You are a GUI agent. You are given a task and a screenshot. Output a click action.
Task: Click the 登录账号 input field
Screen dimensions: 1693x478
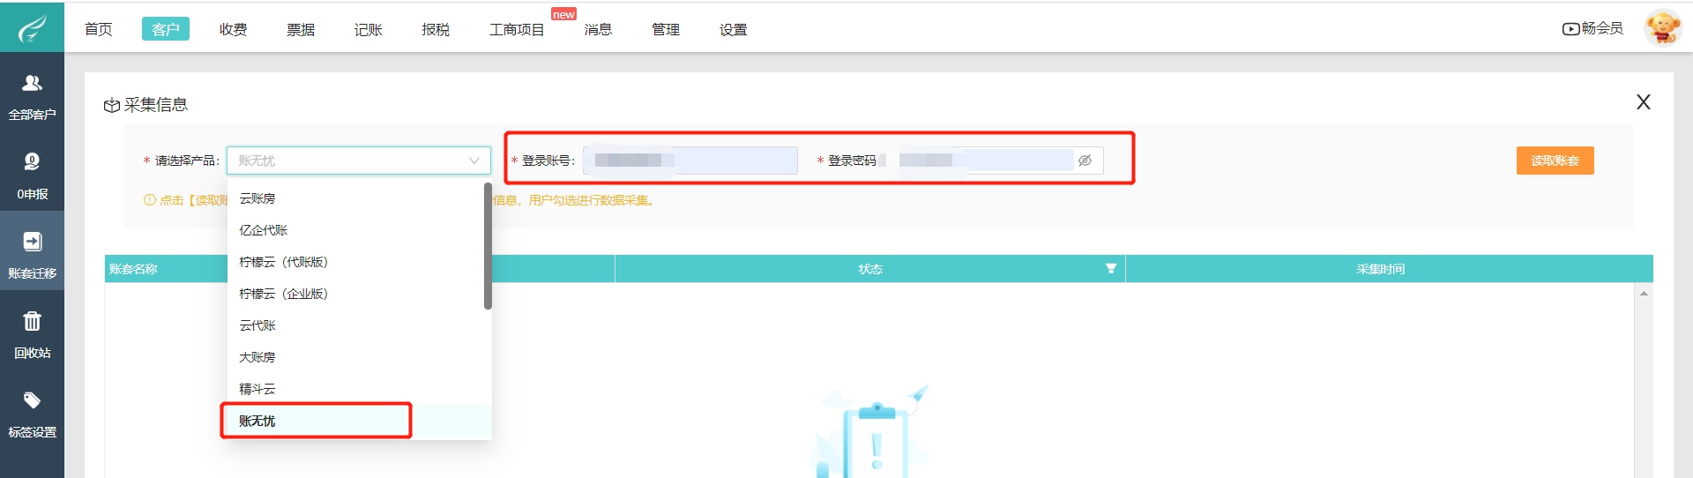(690, 161)
